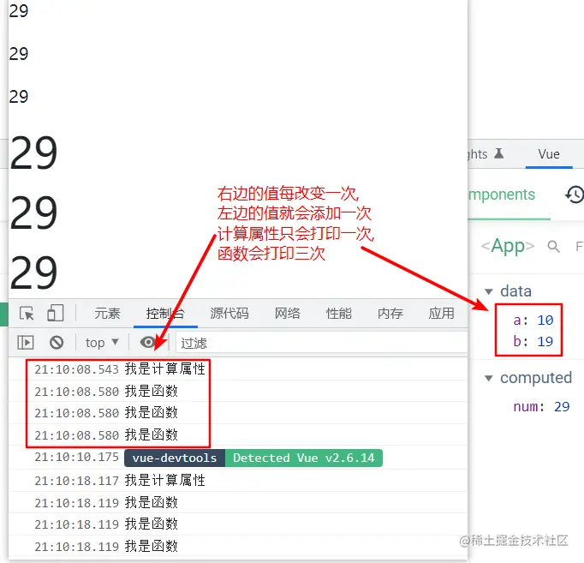The height and width of the screenshot is (563, 584).
Task: Activate the inspect element picker icon
Action: coord(27,314)
